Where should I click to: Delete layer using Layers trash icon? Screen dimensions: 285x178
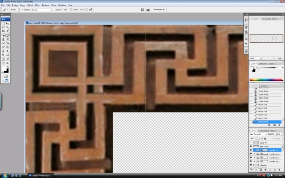279,170
